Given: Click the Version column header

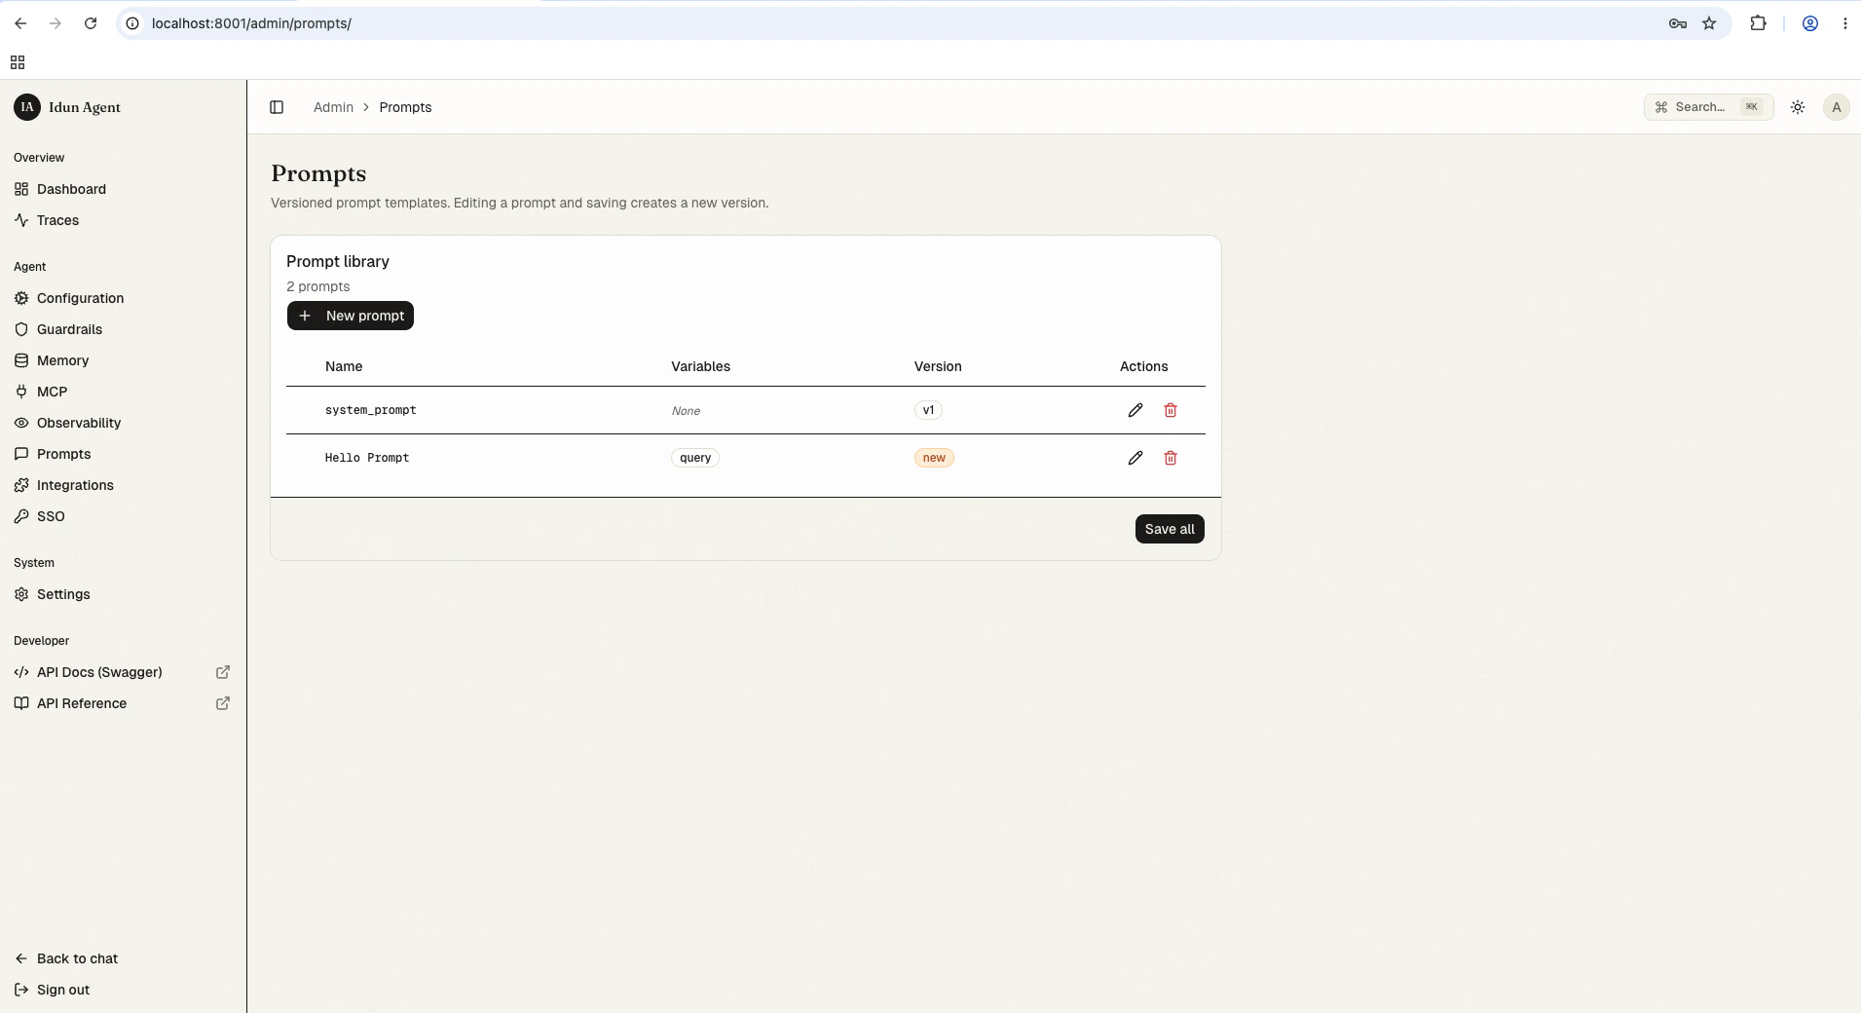Looking at the screenshot, I should coord(938,366).
